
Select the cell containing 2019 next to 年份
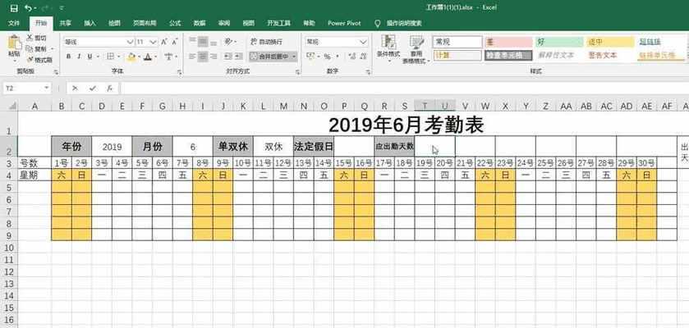[112, 147]
